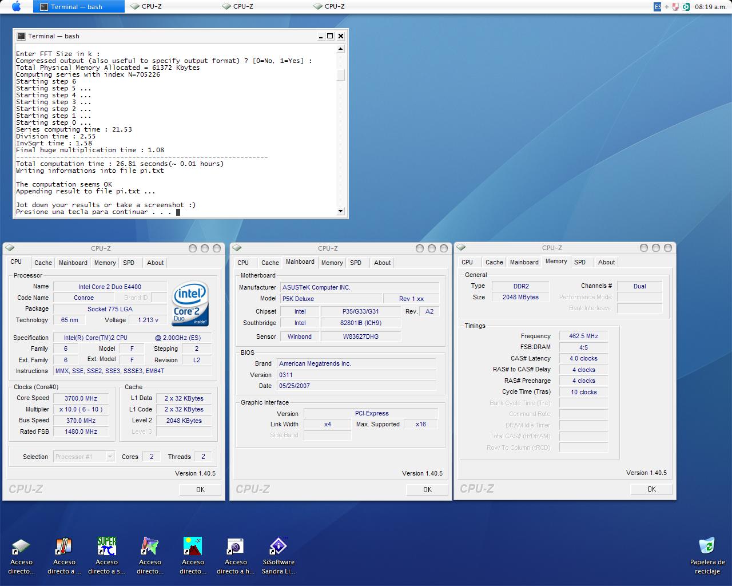Click OK in CPU-Z mainboard window
The width and height of the screenshot is (732, 586).
(427, 490)
